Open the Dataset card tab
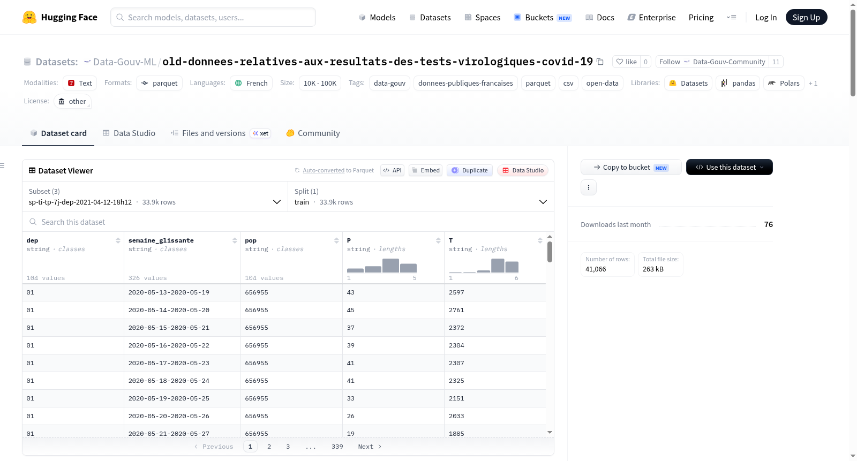 coord(58,133)
